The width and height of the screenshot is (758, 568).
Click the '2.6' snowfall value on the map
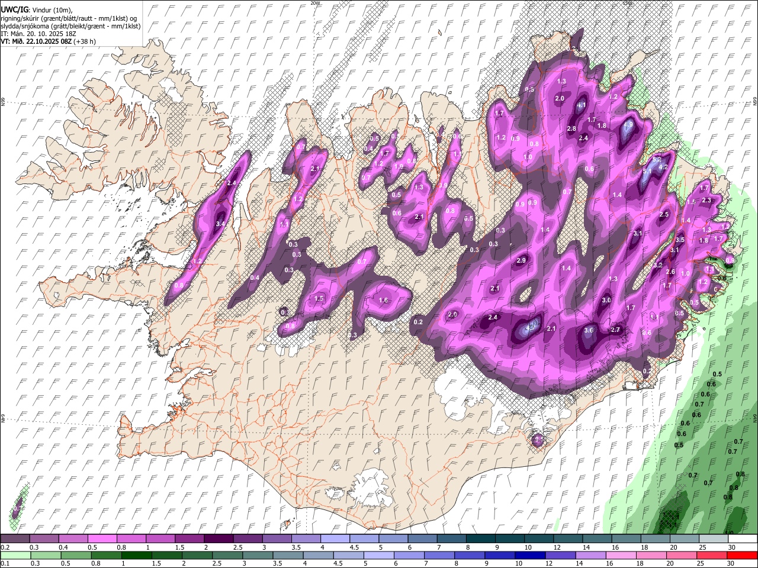point(670,272)
